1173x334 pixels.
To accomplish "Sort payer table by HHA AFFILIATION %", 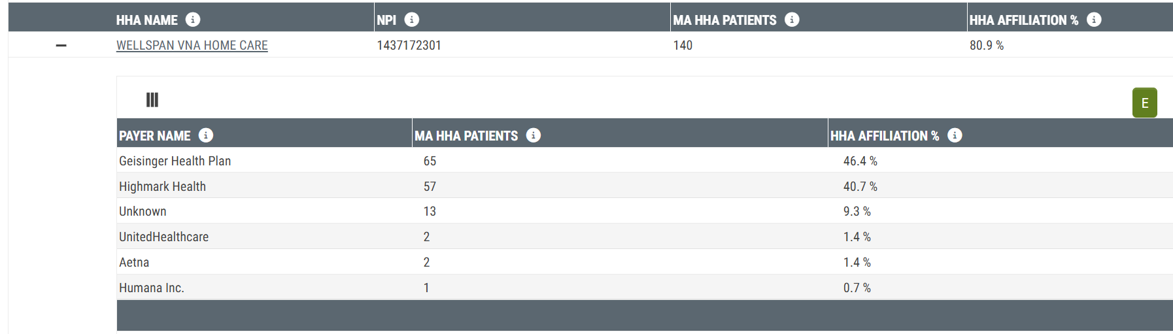I will 885,136.
